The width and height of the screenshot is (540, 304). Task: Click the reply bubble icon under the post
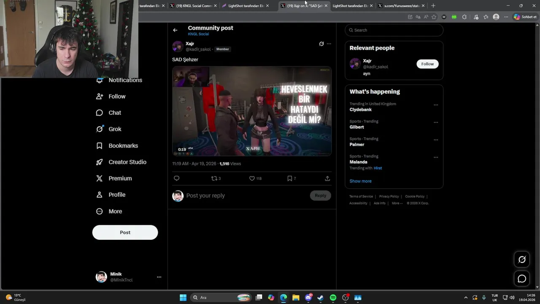pos(177,178)
